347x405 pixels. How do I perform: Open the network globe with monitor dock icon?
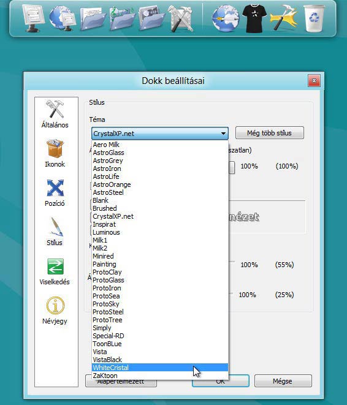63,18
